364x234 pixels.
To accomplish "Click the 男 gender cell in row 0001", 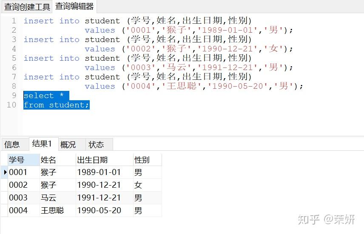I will pyautogui.click(x=148, y=172).
